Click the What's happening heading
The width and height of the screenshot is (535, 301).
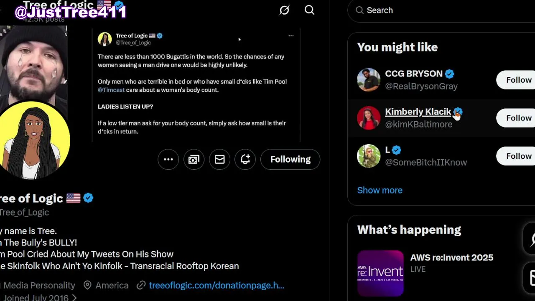[409, 230]
